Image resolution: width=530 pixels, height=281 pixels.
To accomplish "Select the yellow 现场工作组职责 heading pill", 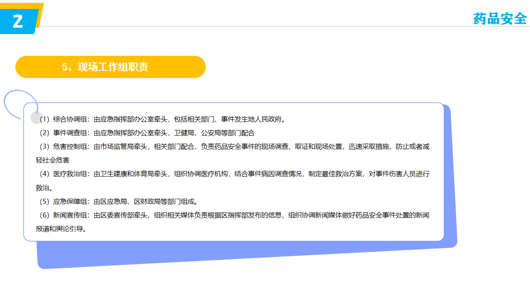I will coord(110,67).
